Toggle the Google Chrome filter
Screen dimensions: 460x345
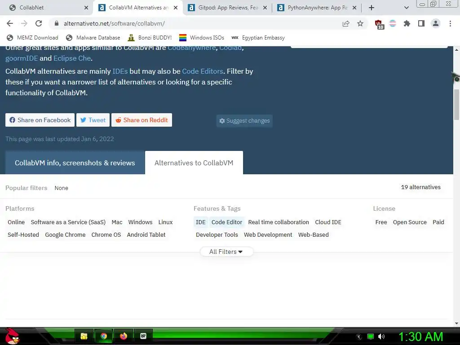[x=65, y=234]
